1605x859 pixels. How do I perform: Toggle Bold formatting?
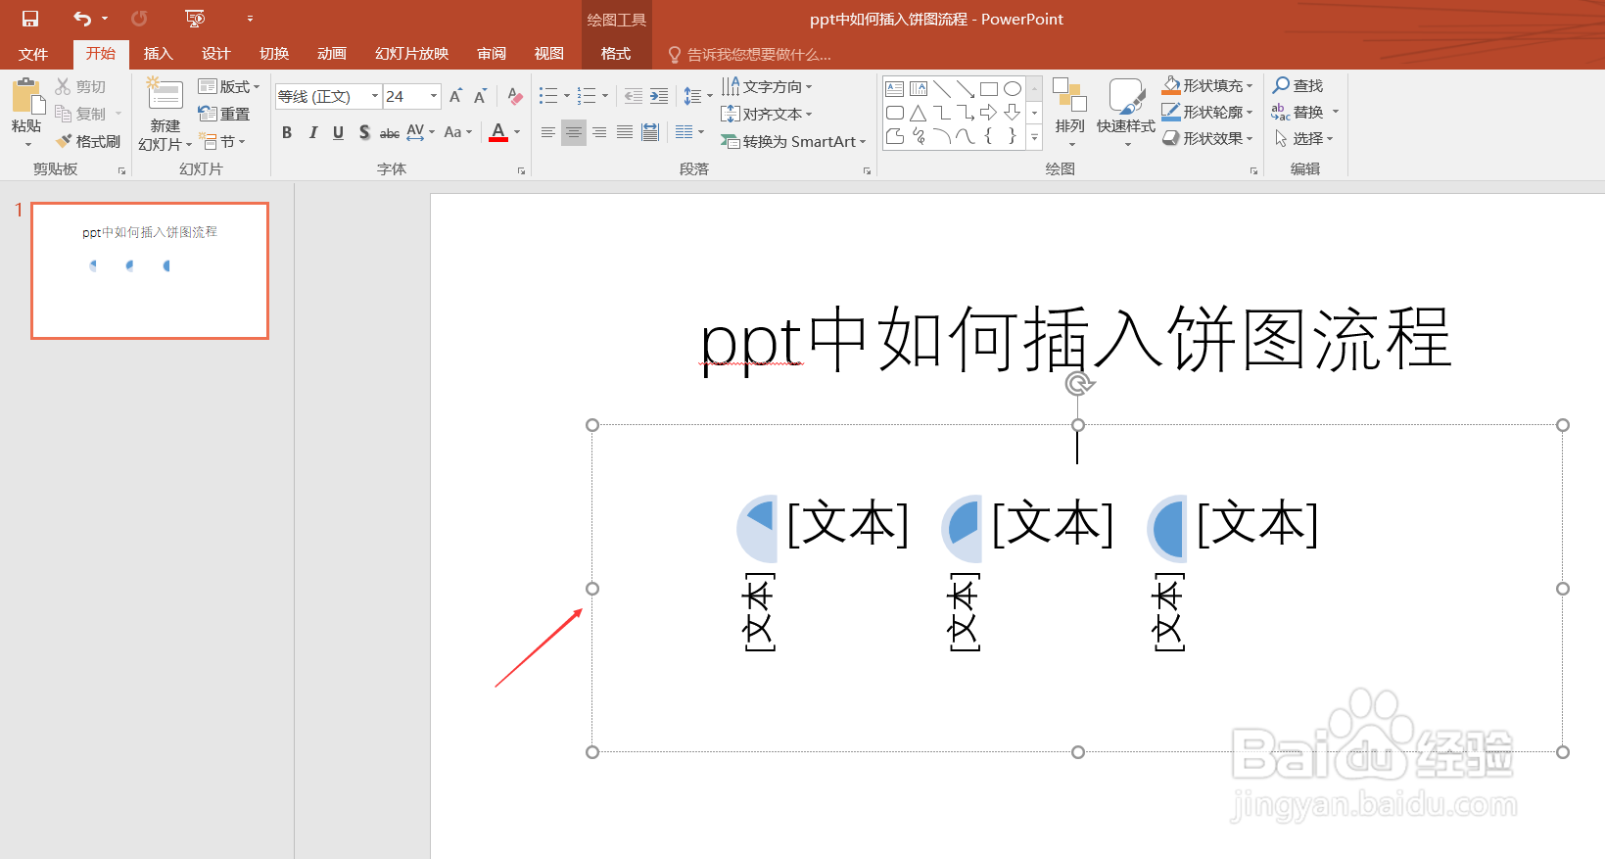click(x=287, y=132)
